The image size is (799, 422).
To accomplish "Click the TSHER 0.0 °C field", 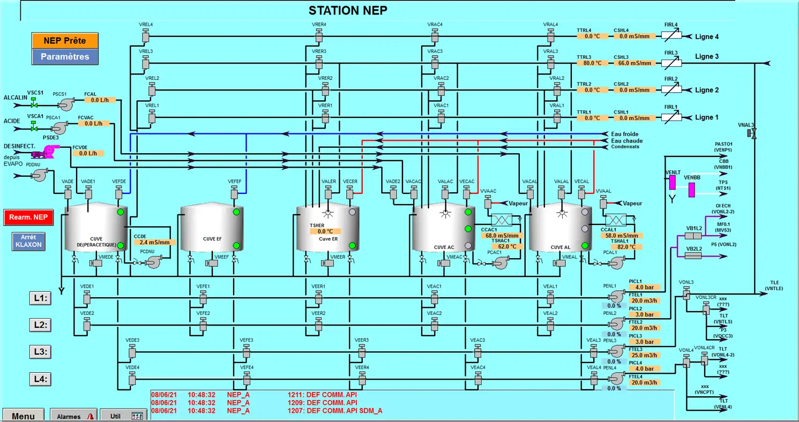I will pyautogui.click(x=325, y=231).
